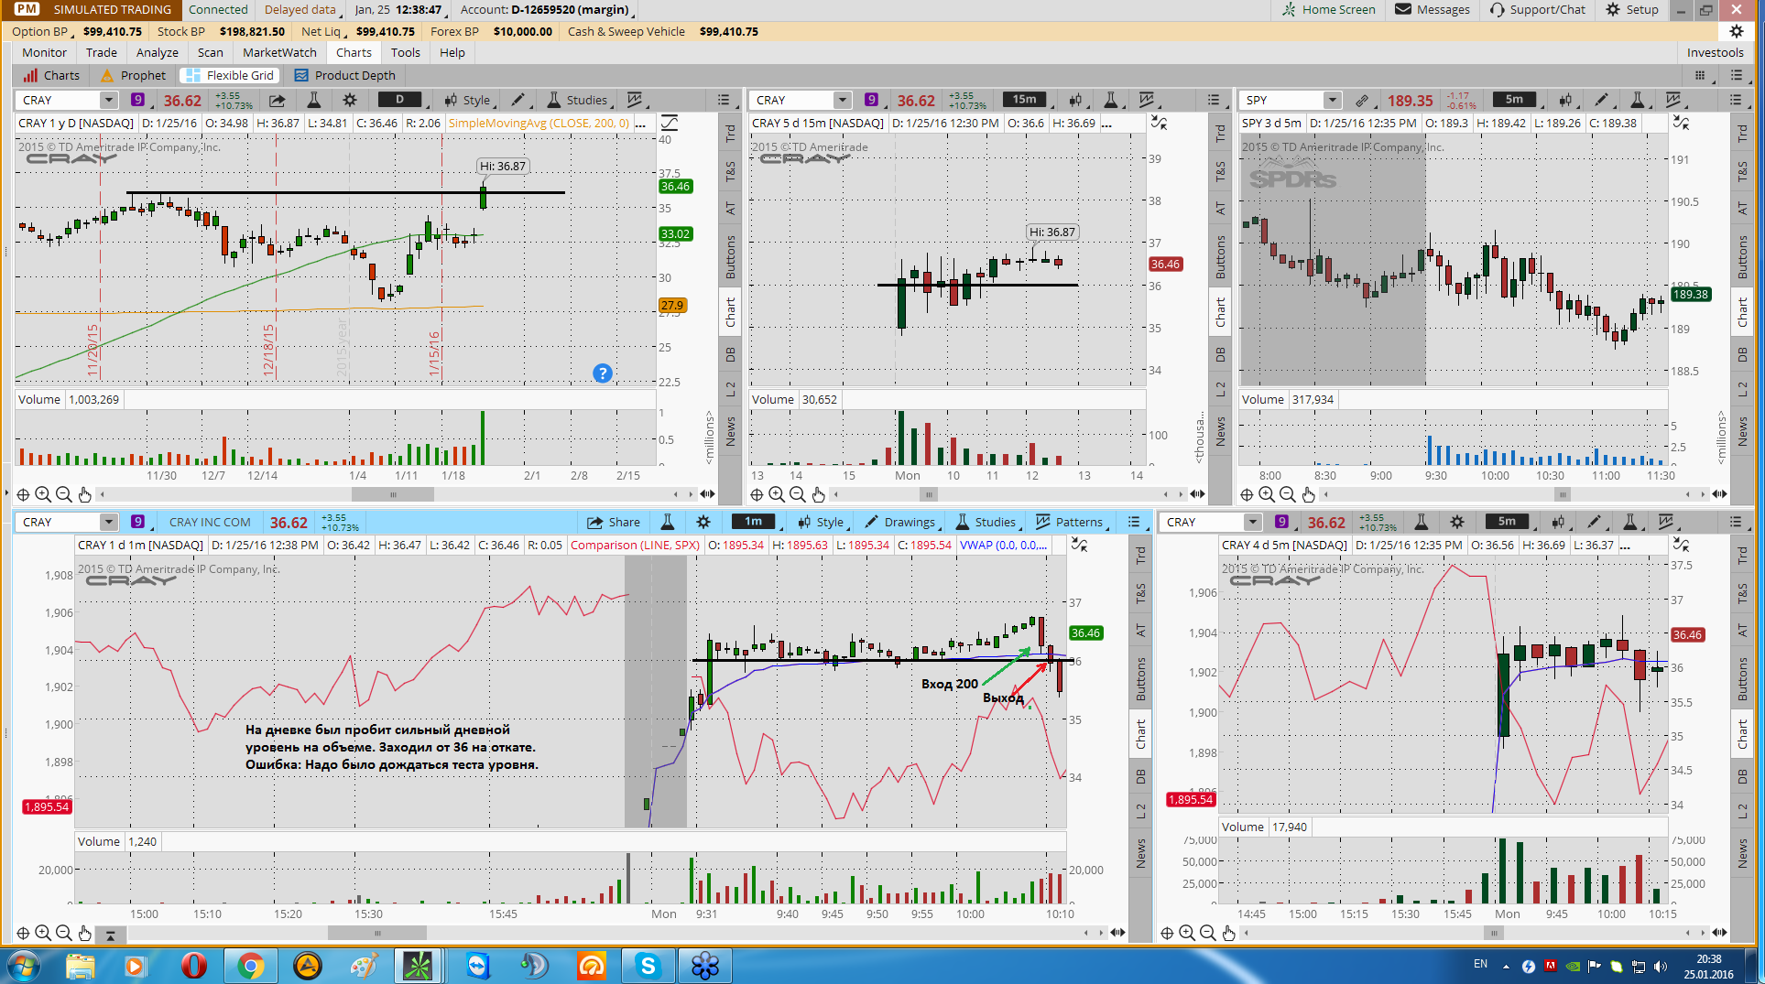The height and width of the screenshot is (984, 1765).
Task: Click the Share button in the CRAY 1m chart
Action: click(614, 522)
